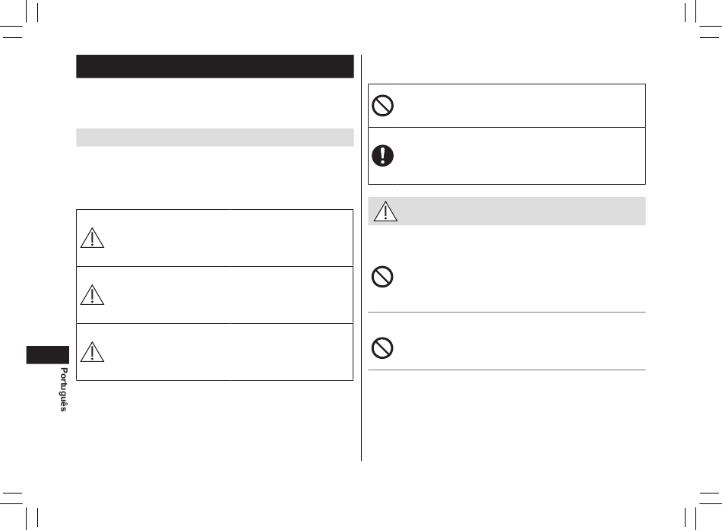Click the Português vertical language label
Image resolution: width=722 pixels, height=530 pixels.
click(64, 389)
